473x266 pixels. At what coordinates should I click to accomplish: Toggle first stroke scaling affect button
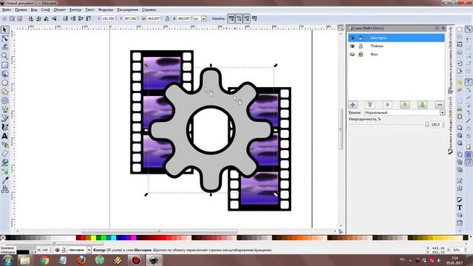231,18
